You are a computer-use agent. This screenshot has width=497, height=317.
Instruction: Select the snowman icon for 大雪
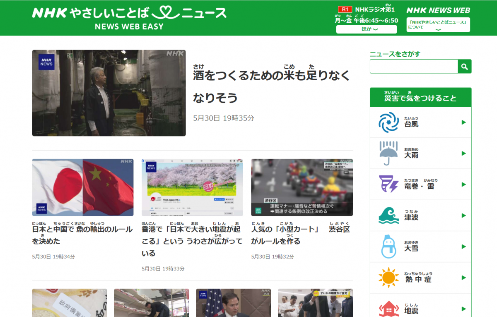pos(388,246)
